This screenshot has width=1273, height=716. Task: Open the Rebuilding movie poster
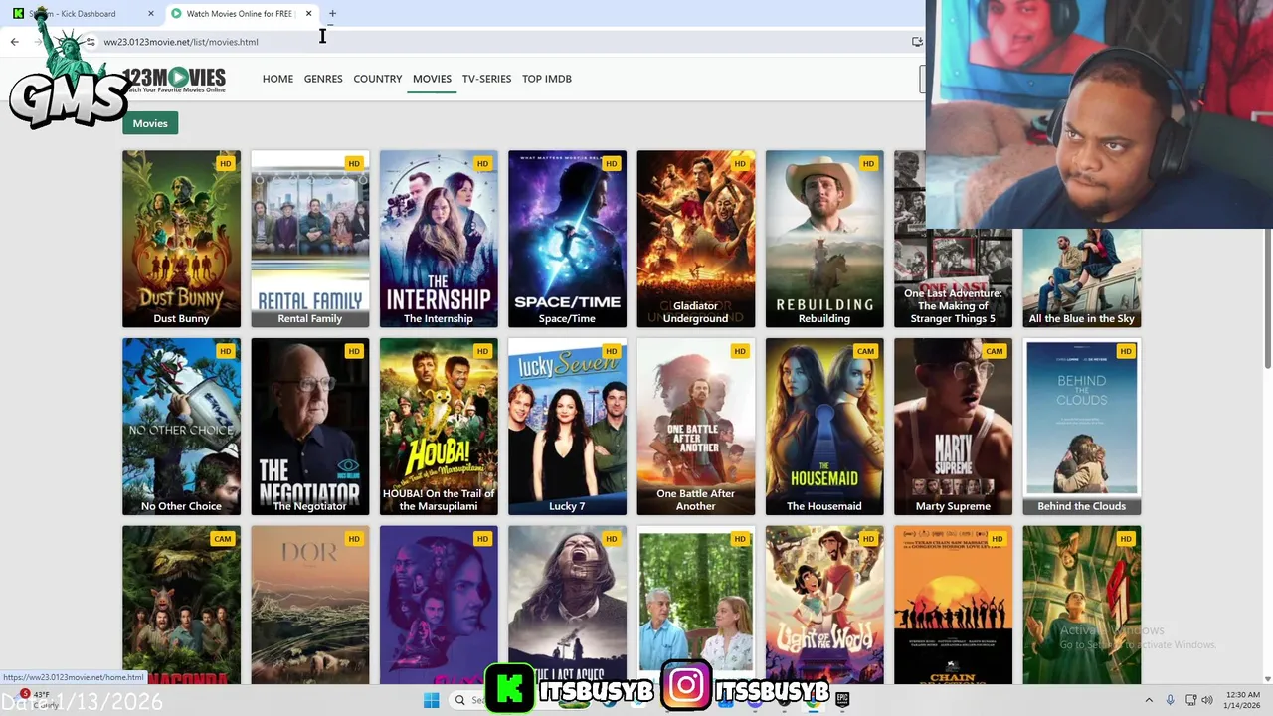point(824,239)
